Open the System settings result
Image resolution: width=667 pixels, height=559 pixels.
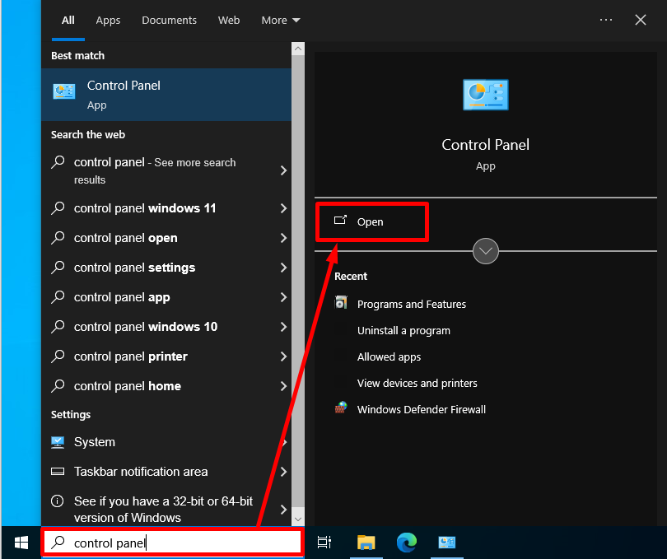(166, 442)
